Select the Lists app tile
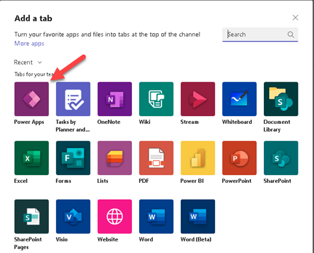Image resolution: width=314 pixels, height=253 pixels. point(114,158)
